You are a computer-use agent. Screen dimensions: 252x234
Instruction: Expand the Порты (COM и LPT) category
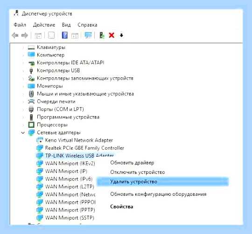click(x=23, y=110)
